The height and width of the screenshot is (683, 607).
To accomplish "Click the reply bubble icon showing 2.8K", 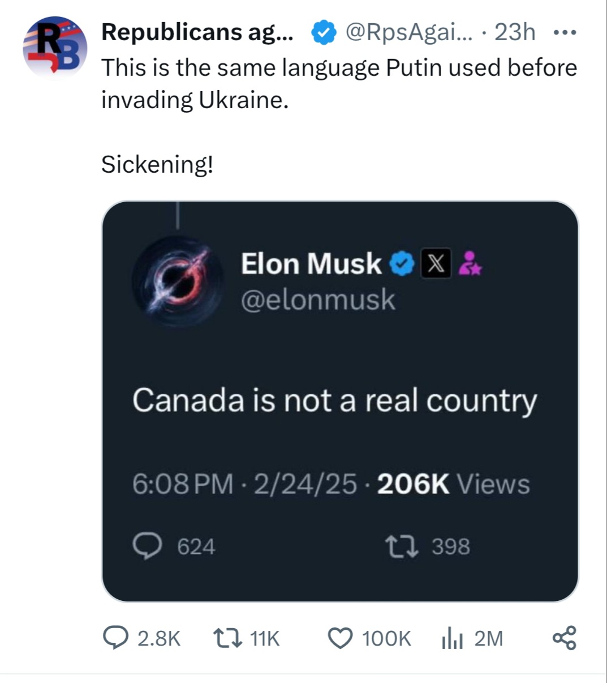I will (x=115, y=638).
